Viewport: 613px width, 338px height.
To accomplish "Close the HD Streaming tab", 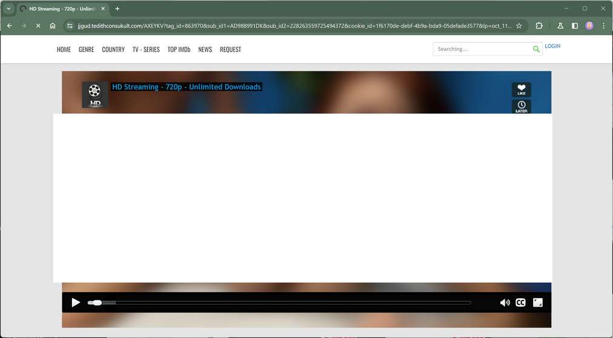I will (103, 8).
